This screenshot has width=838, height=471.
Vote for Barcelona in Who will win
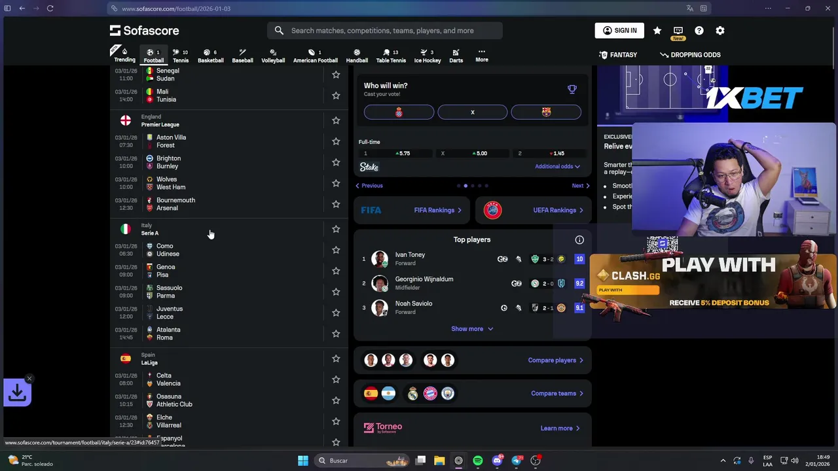tap(546, 112)
